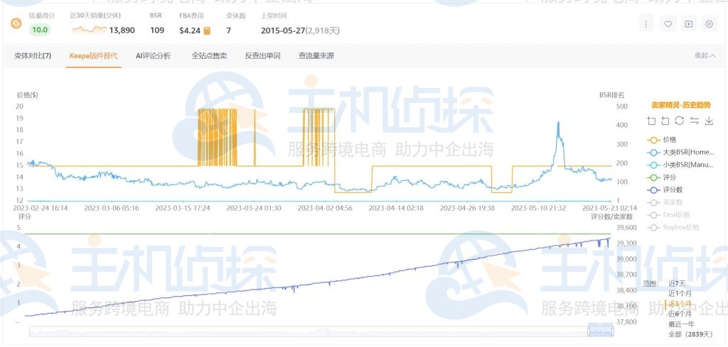The image size is (728, 347).
Task: Select the area zoom tool icon
Action: (651, 121)
